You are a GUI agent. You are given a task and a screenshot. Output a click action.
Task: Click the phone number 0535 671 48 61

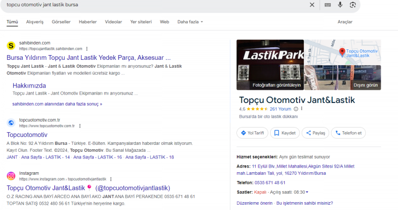[x=270, y=183]
